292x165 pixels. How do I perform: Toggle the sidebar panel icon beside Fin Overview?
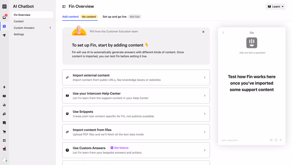coord(64,7)
